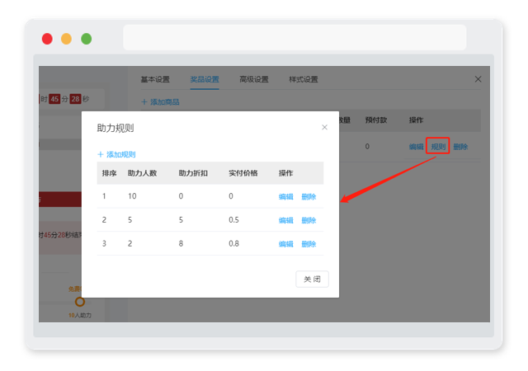528x371 pixels.
Task: Click the browser address bar field
Action: coord(295,37)
